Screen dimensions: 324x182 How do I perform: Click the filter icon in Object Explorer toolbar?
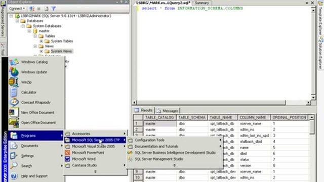point(54,9)
